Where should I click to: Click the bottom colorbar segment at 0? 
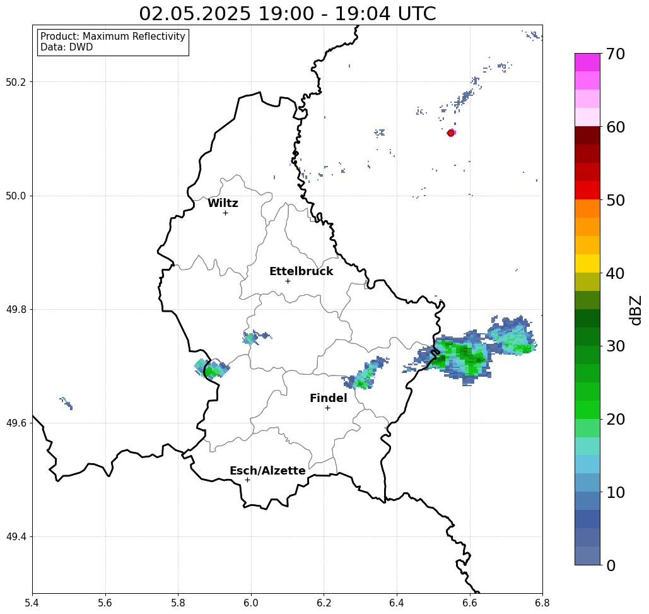587,555
